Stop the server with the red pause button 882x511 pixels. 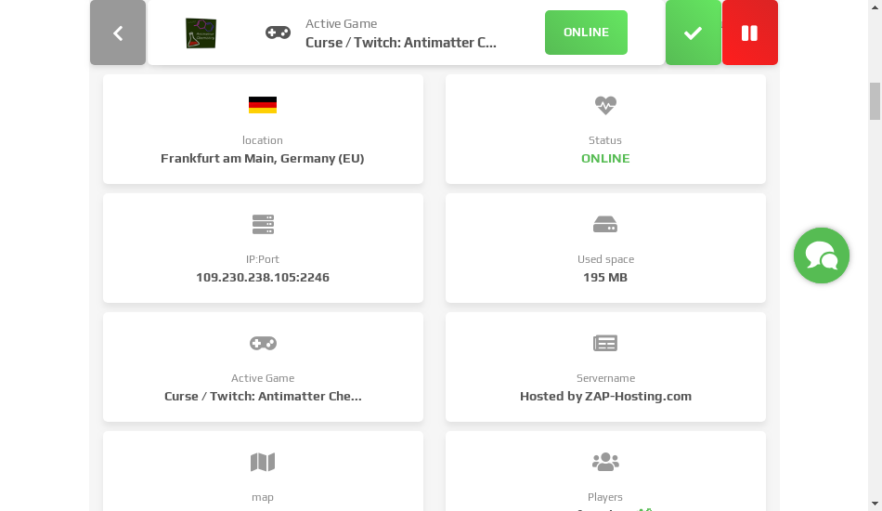pyautogui.click(x=749, y=33)
